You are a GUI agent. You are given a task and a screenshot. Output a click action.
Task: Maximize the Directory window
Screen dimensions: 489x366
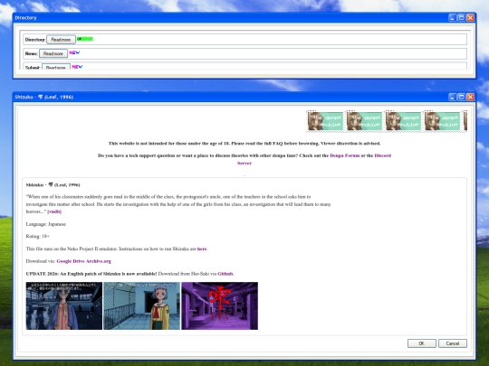click(462, 18)
